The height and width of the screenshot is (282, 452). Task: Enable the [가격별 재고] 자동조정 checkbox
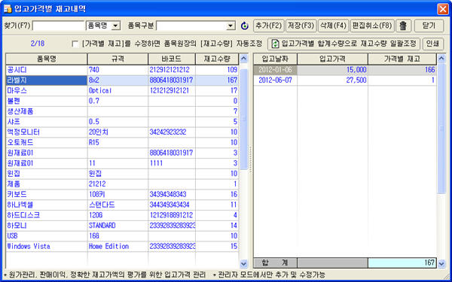75,44
